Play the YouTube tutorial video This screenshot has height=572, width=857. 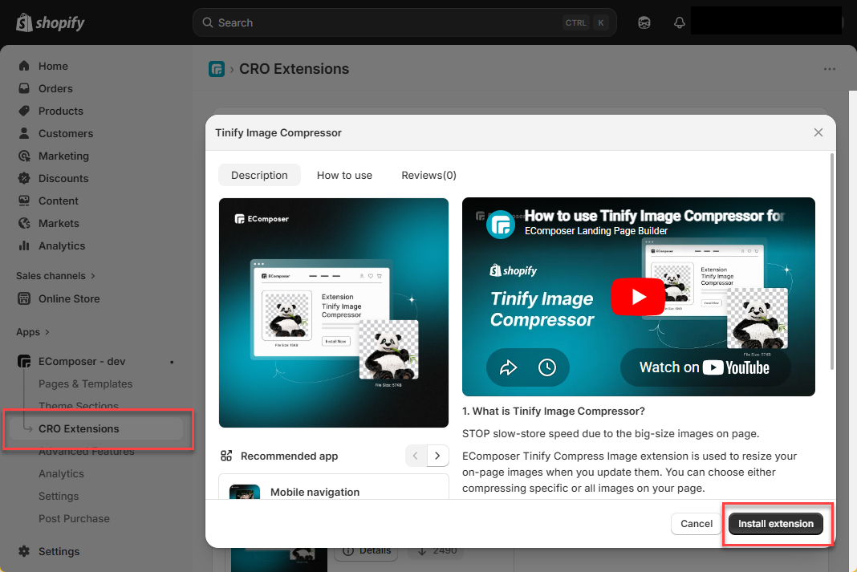[638, 297]
